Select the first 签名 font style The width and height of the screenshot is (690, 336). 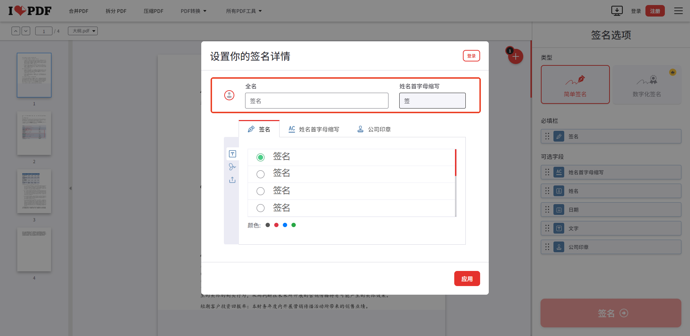[x=261, y=157]
